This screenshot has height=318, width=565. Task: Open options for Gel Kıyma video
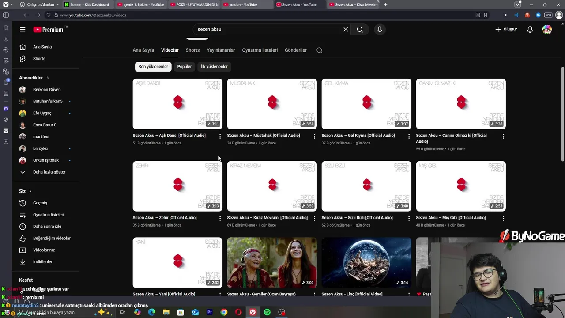pyautogui.click(x=409, y=136)
